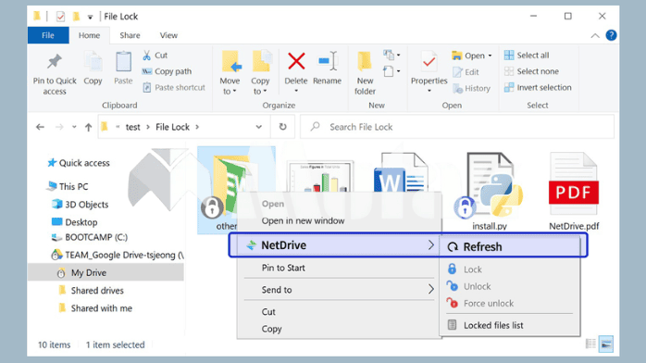This screenshot has width=646, height=363.
Task: Click the chart image file thumbnail
Action: tap(320, 177)
